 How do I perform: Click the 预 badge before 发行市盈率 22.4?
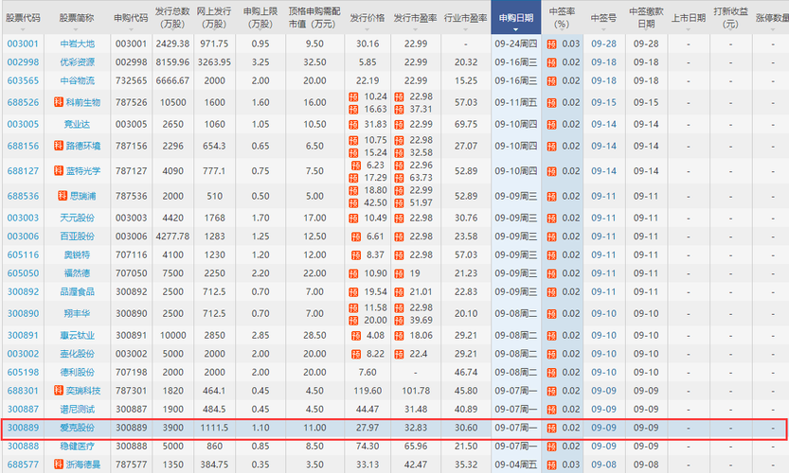click(x=399, y=355)
